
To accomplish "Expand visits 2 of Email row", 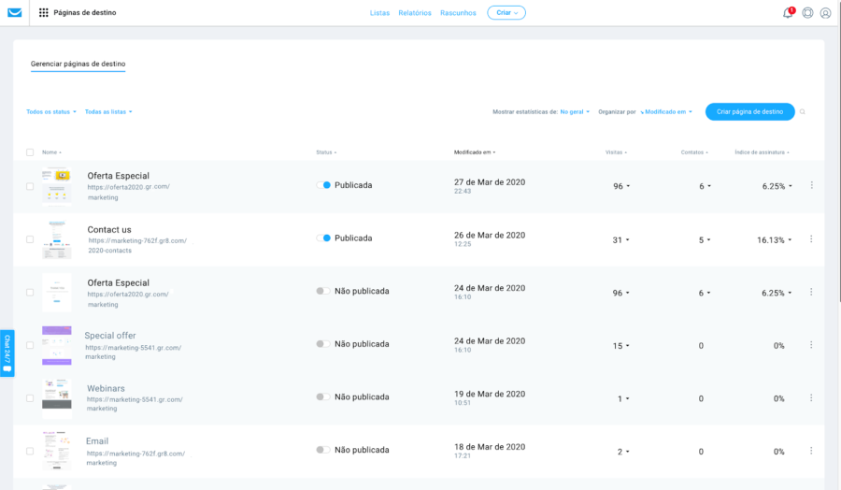I will click(x=623, y=452).
